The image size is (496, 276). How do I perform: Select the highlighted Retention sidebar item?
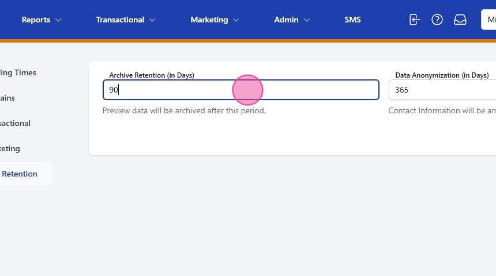pos(20,174)
